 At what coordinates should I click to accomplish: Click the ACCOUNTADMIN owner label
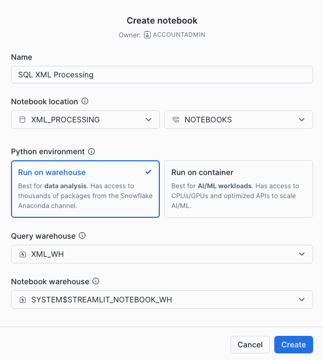[179, 35]
